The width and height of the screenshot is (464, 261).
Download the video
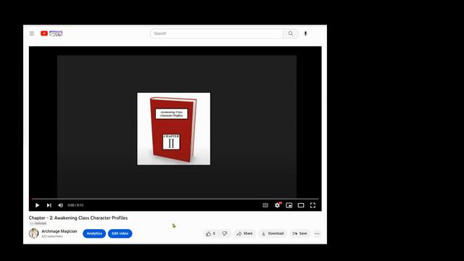tap(273, 233)
